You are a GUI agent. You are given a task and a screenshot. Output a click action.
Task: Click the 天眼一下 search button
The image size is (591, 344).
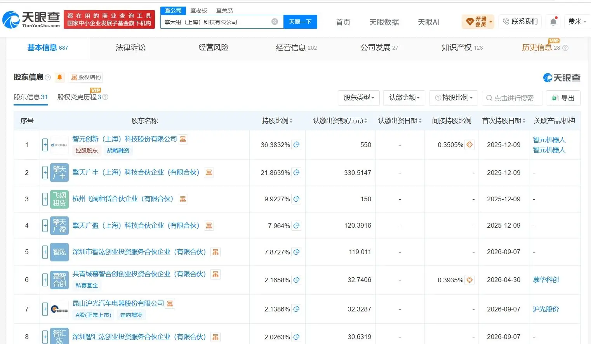(x=300, y=22)
